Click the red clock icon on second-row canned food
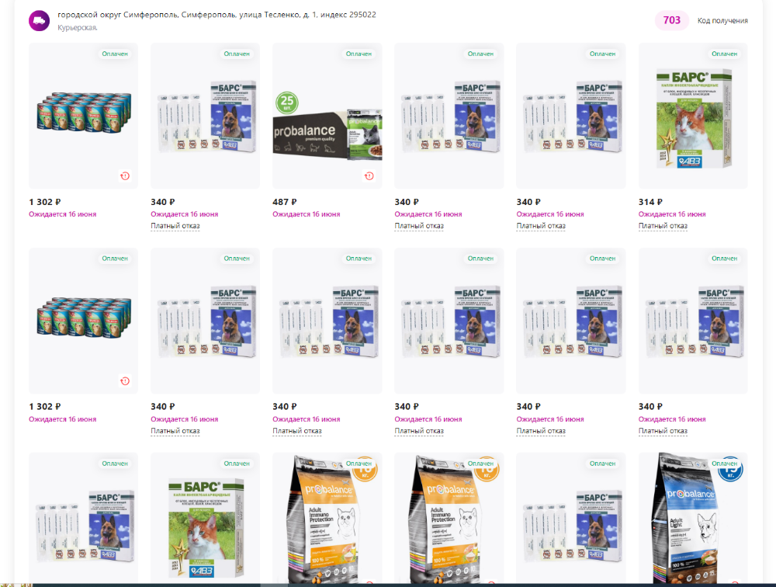 click(125, 381)
